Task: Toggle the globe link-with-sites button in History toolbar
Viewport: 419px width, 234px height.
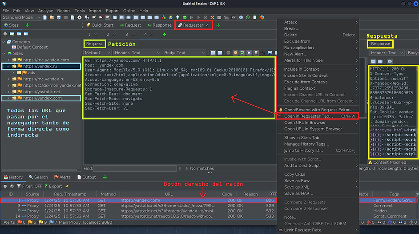Action: (12, 186)
